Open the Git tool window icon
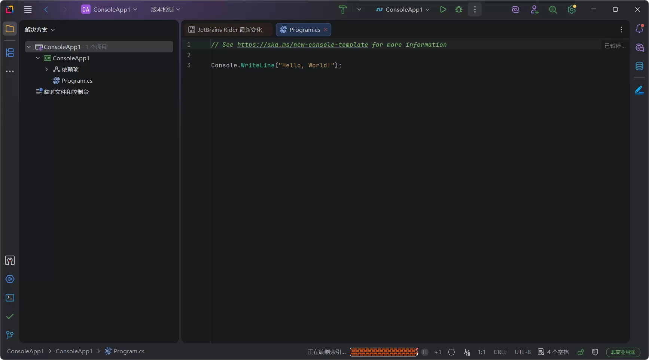Screen dimensions: 649x360 [10, 335]
